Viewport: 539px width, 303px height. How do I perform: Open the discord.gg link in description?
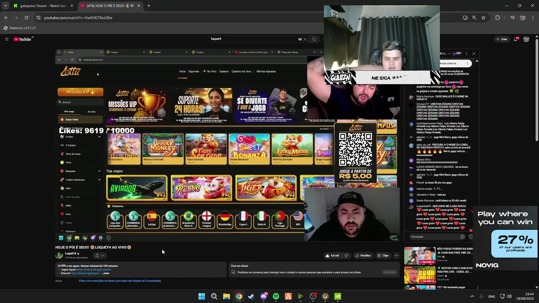tap(85, 273)
